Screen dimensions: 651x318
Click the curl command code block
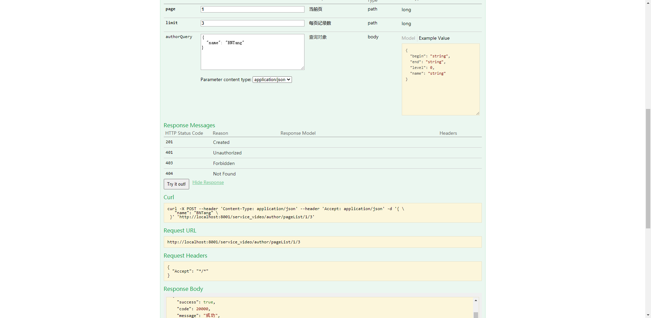322,213
